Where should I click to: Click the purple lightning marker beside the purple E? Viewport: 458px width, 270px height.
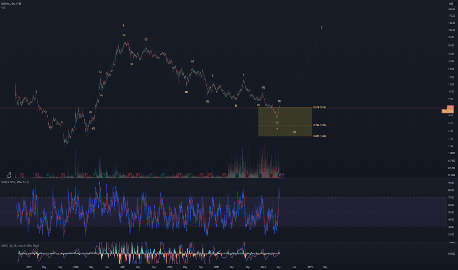click(279, 175)
